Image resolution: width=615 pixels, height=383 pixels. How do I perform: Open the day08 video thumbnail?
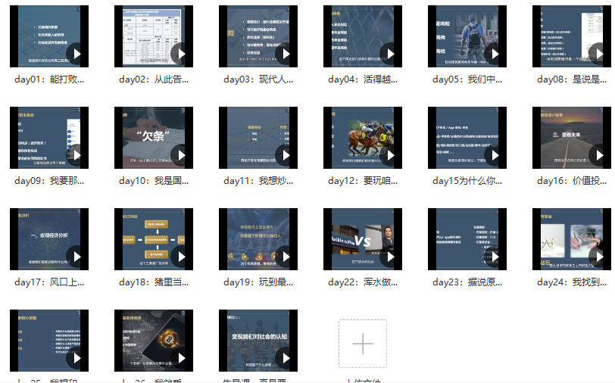pyautogui.click(x=571, y=36)
